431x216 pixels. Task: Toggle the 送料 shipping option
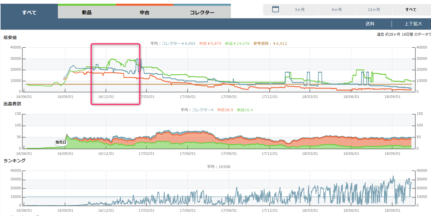[x=370, y=24]
